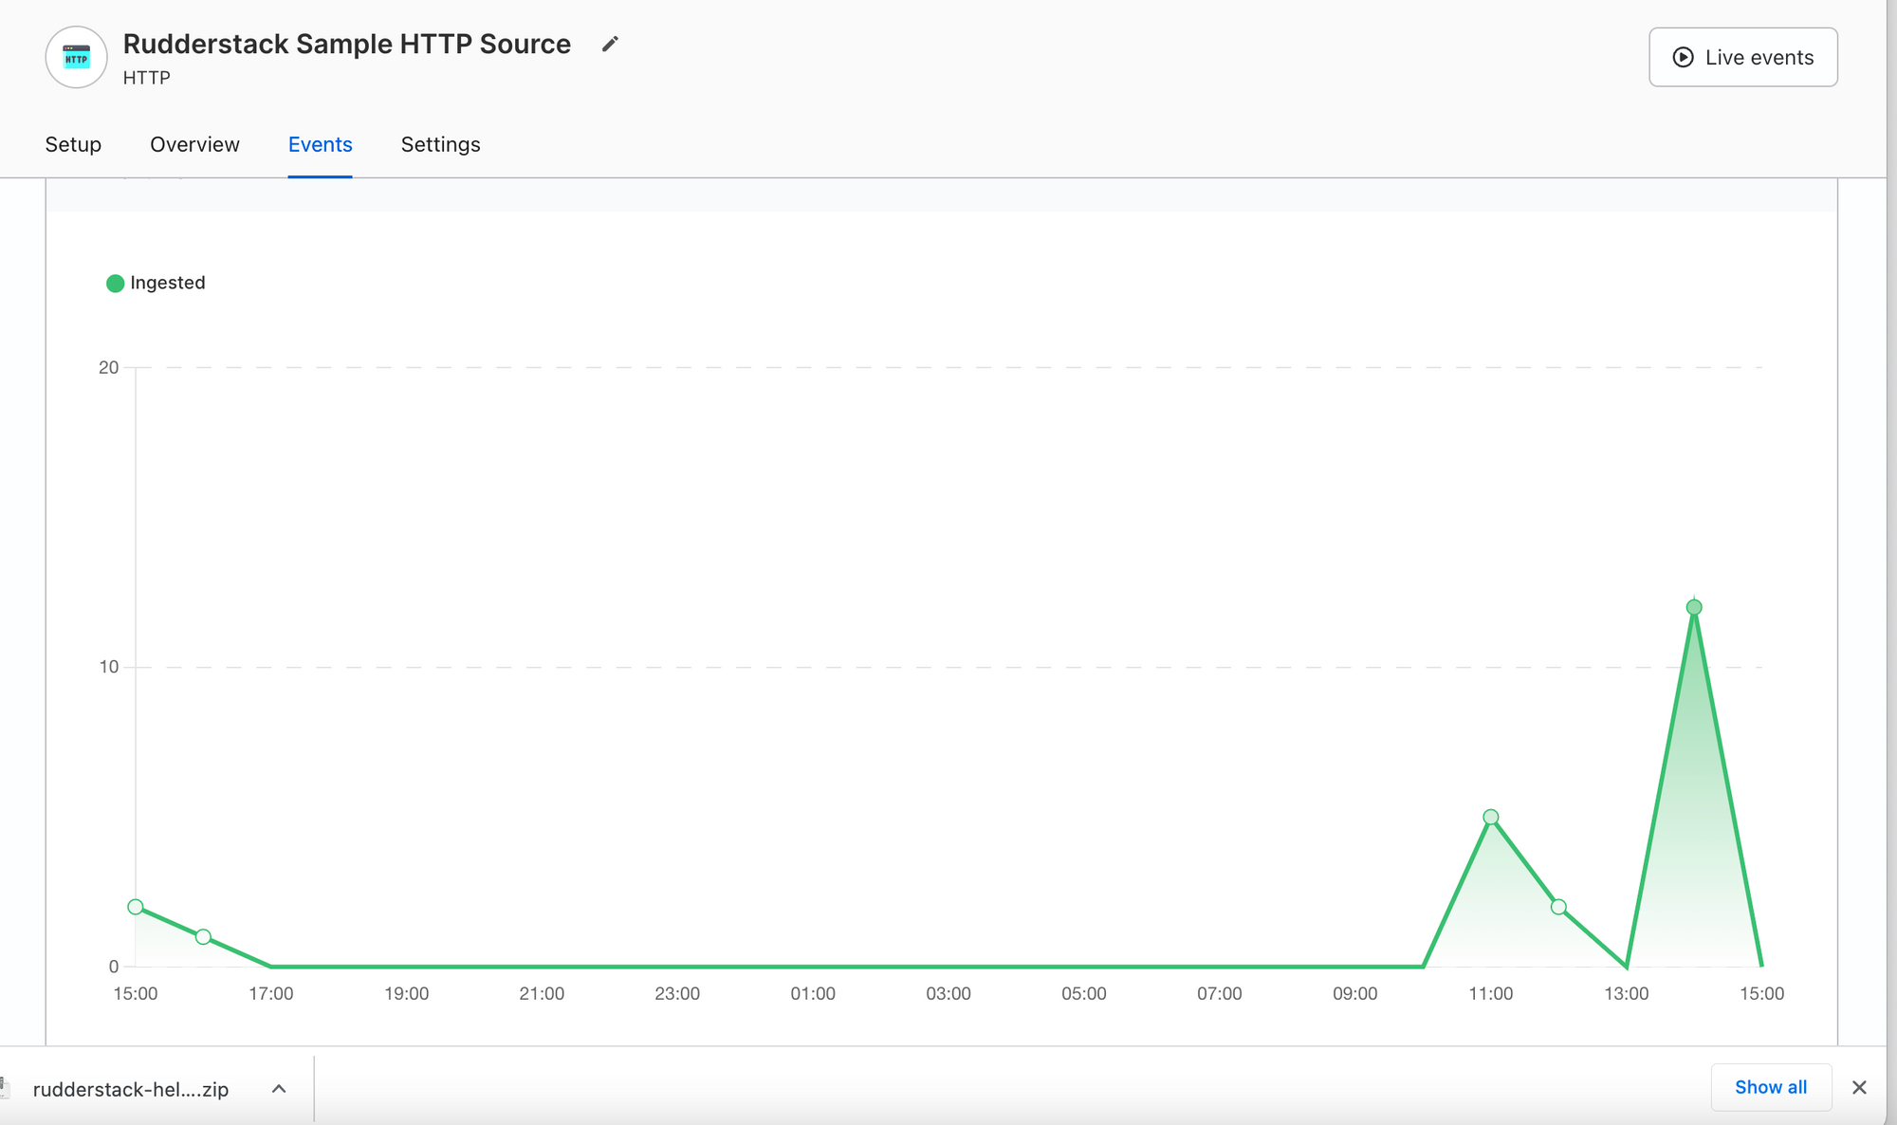
Task: Click the 12:00 data point on chart
Action: coord(1558,907)
